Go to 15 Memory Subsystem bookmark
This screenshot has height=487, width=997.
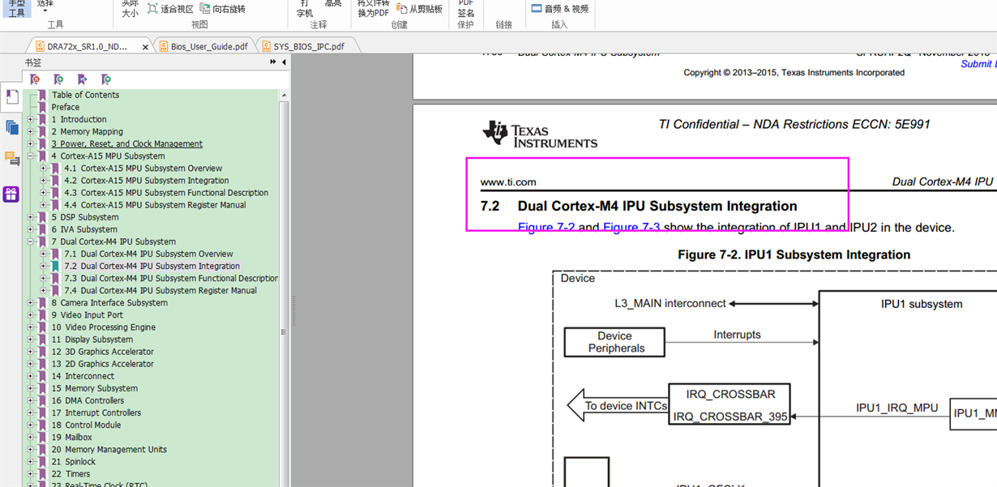click(95, 388)
